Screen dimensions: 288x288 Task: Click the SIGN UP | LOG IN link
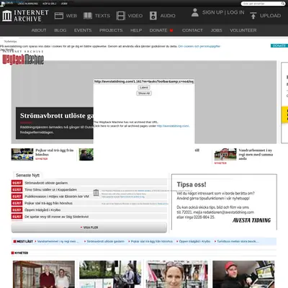223,12
